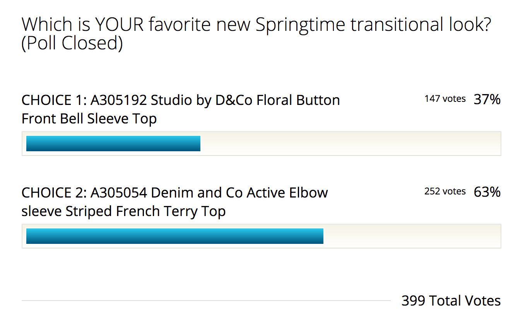Click "Front Bell Sleeve Top" text line

coord(89,119)
